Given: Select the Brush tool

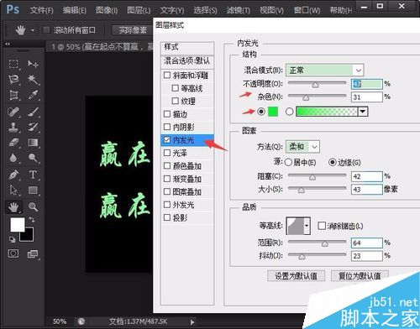Looking at the screenshot, I should tap(33, 112).
